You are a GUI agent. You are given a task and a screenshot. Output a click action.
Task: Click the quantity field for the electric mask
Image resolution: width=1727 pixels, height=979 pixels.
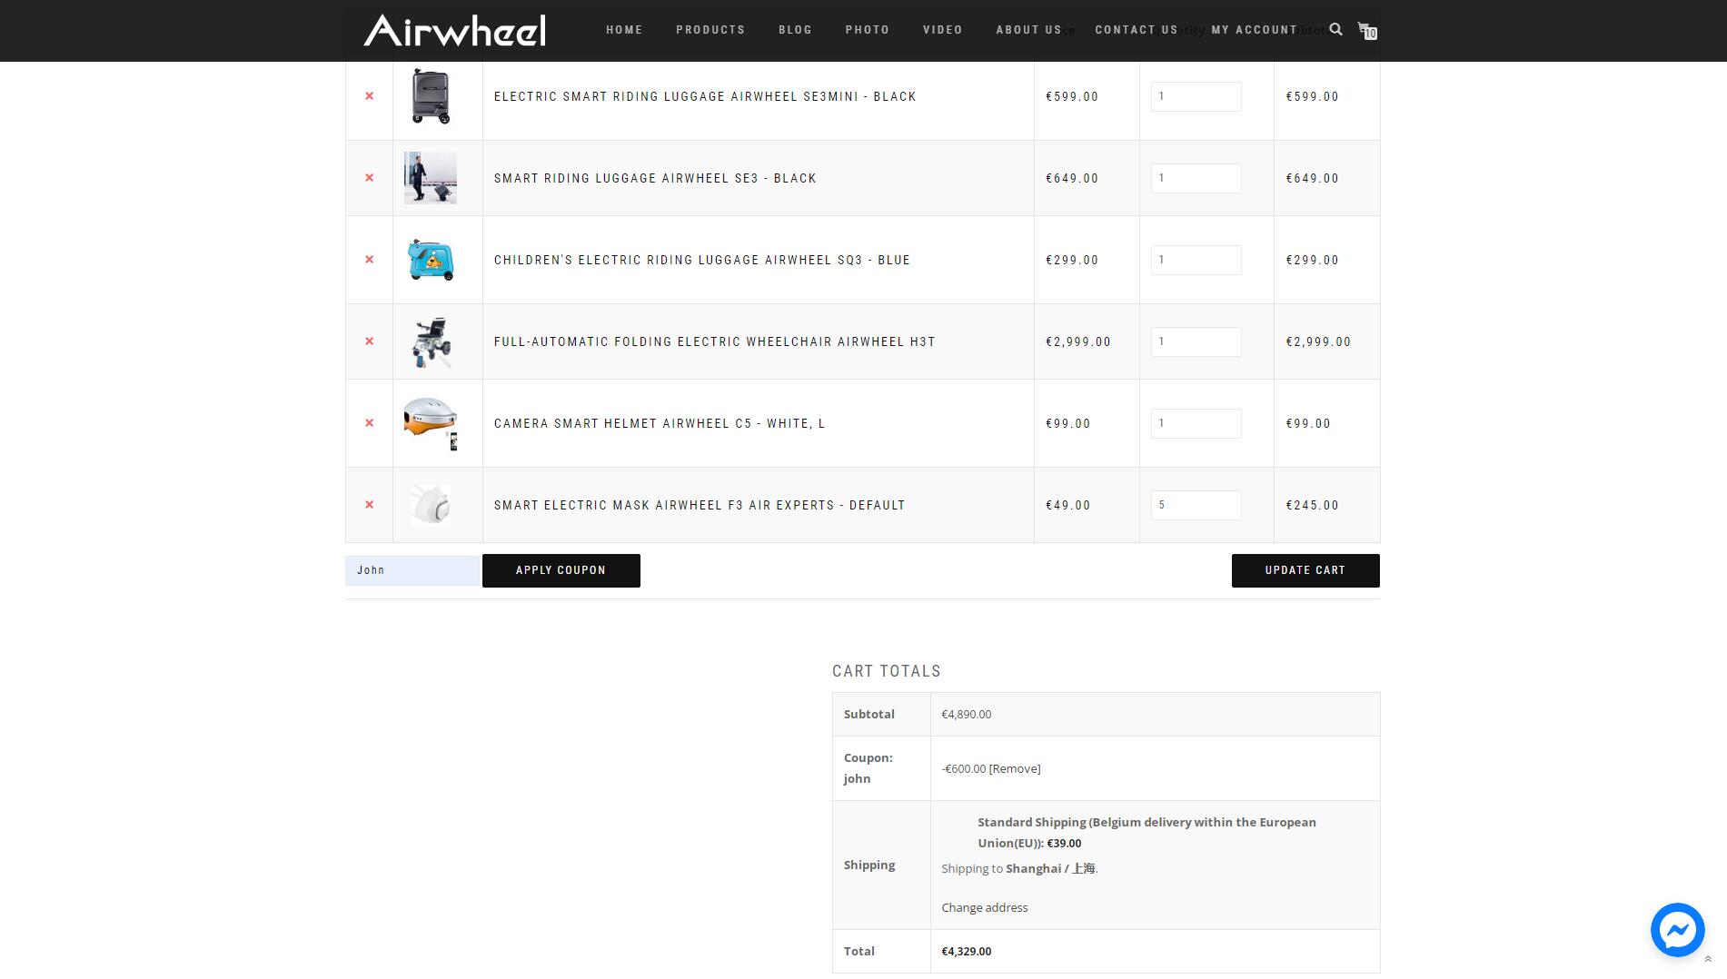[x=1196, y=505]
